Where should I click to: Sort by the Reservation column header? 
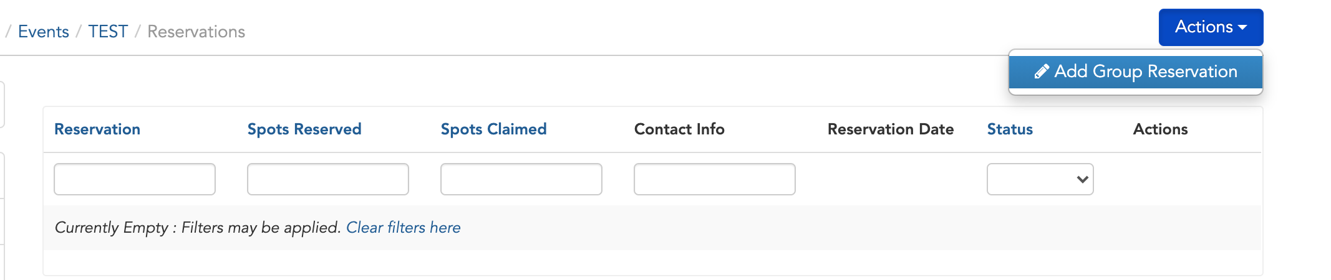click(x=97, y=129)
